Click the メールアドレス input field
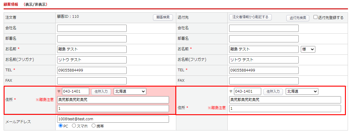The height and width of the screenshot is (132, 351). 113,119
